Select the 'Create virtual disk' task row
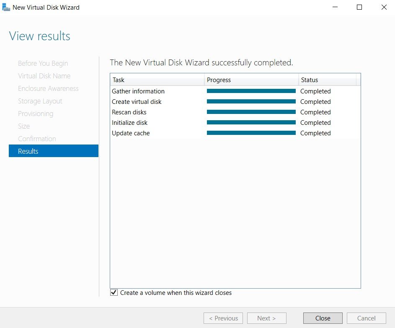395x328 pixels. [x=235, y=101]
